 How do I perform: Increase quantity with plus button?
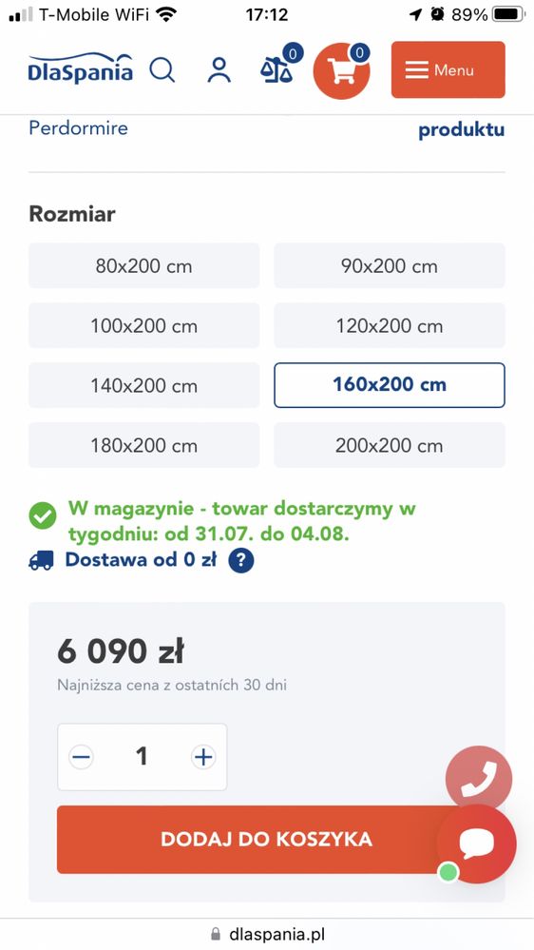point(203,757)
